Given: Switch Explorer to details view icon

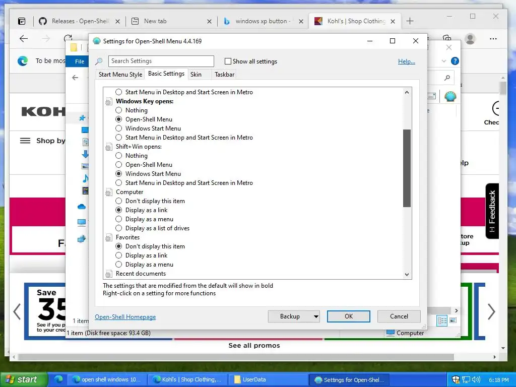Looking at the screenshot, I should coord(442,321).
